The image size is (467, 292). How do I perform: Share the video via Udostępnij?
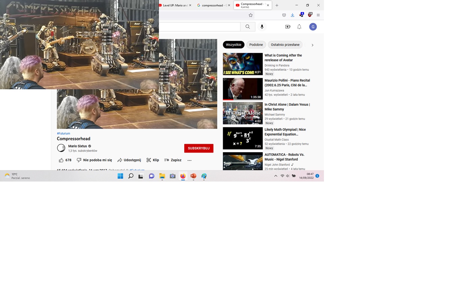(x=129, y=160)
